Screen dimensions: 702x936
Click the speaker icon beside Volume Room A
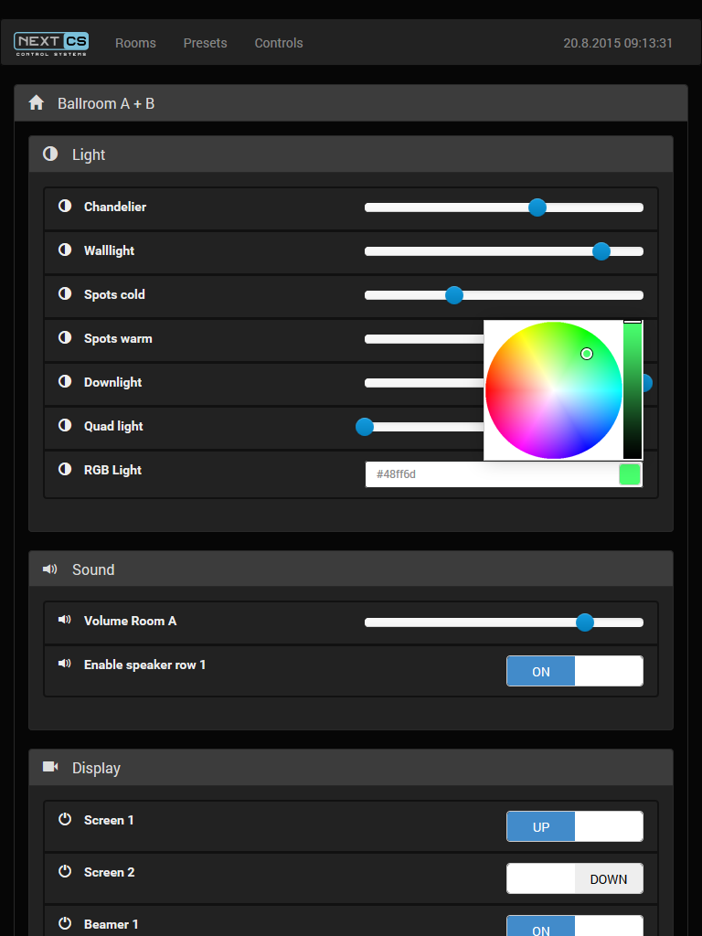tap(65, 620)
